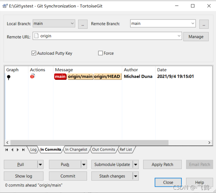
Task: Switch to the Ref List tab
Action: [126, 149]
